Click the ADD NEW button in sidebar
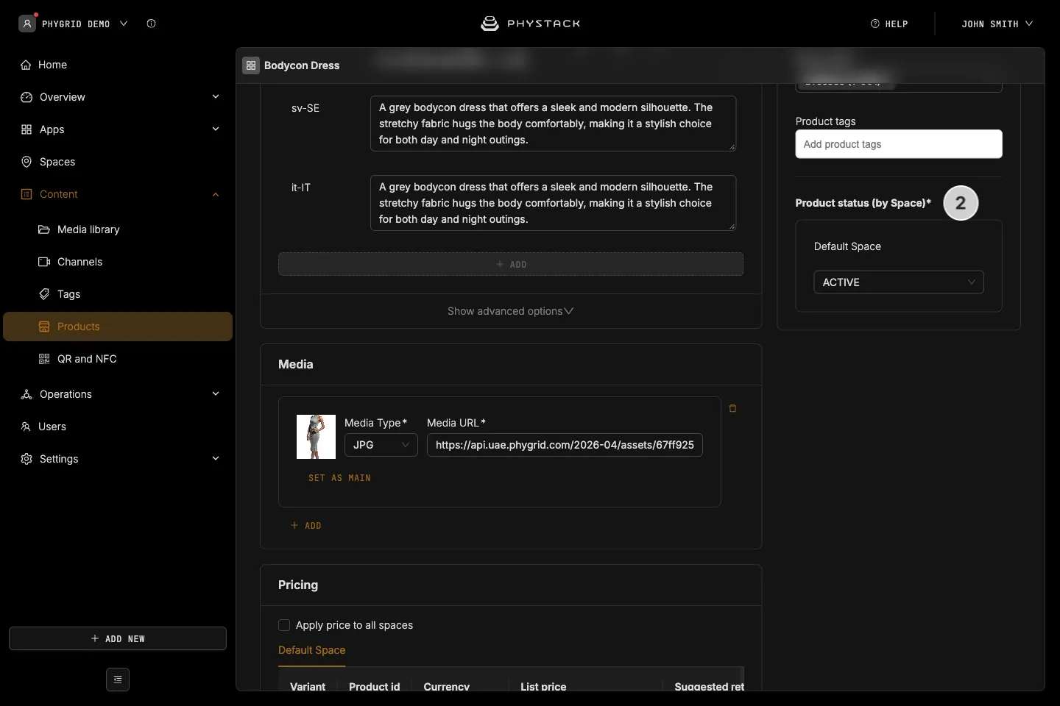1060x706 pixels. click(x=118, y=638)
